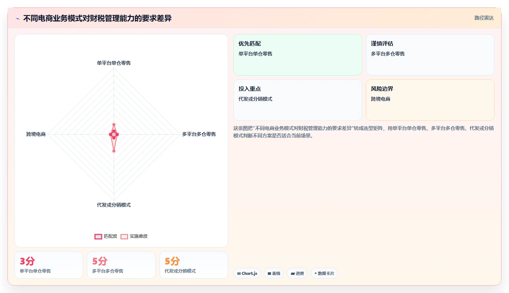Screen dimensions: 509x293
Task: Click the 跨境电商 radar axis label
Action: click(x=36, y=134)
